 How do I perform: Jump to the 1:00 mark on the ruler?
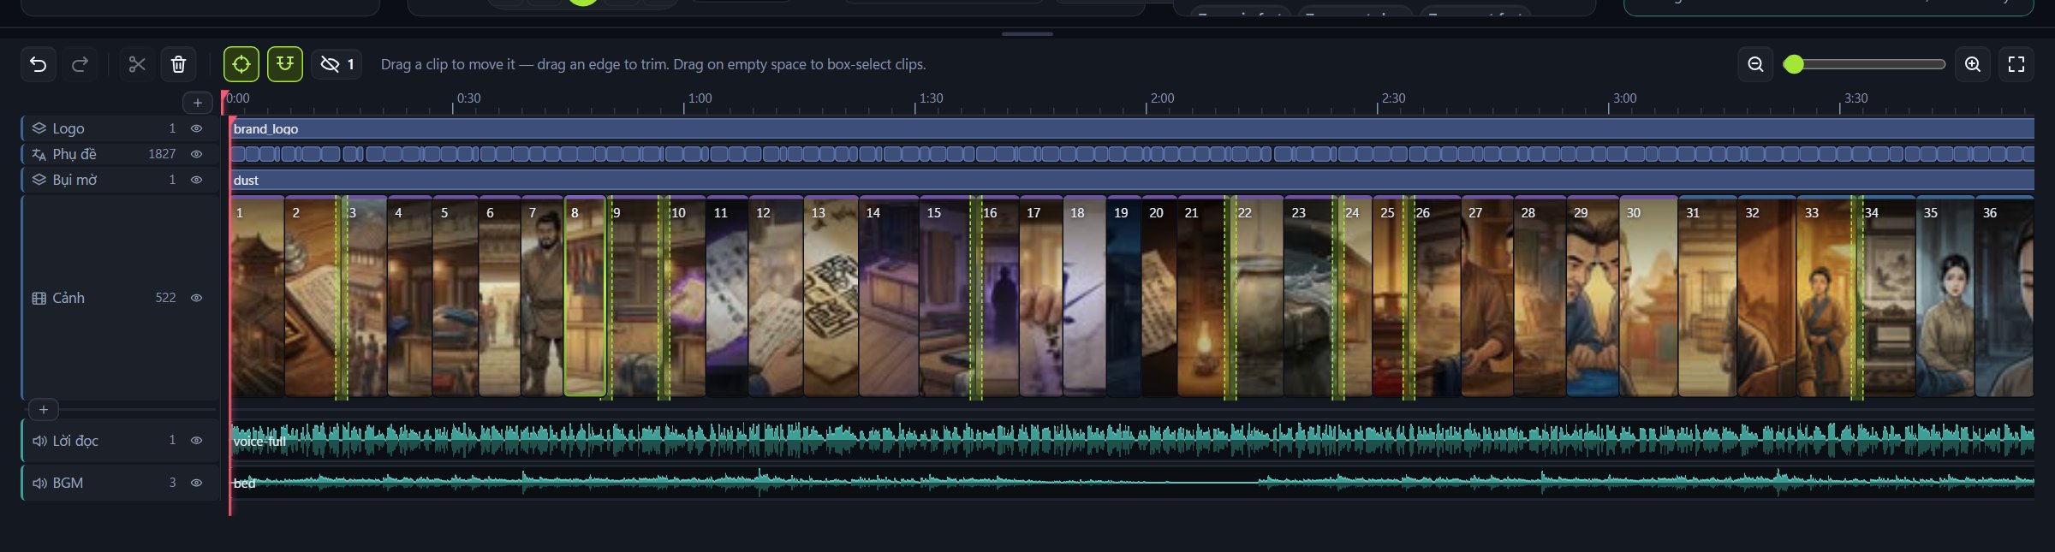(x=700, y=98)
